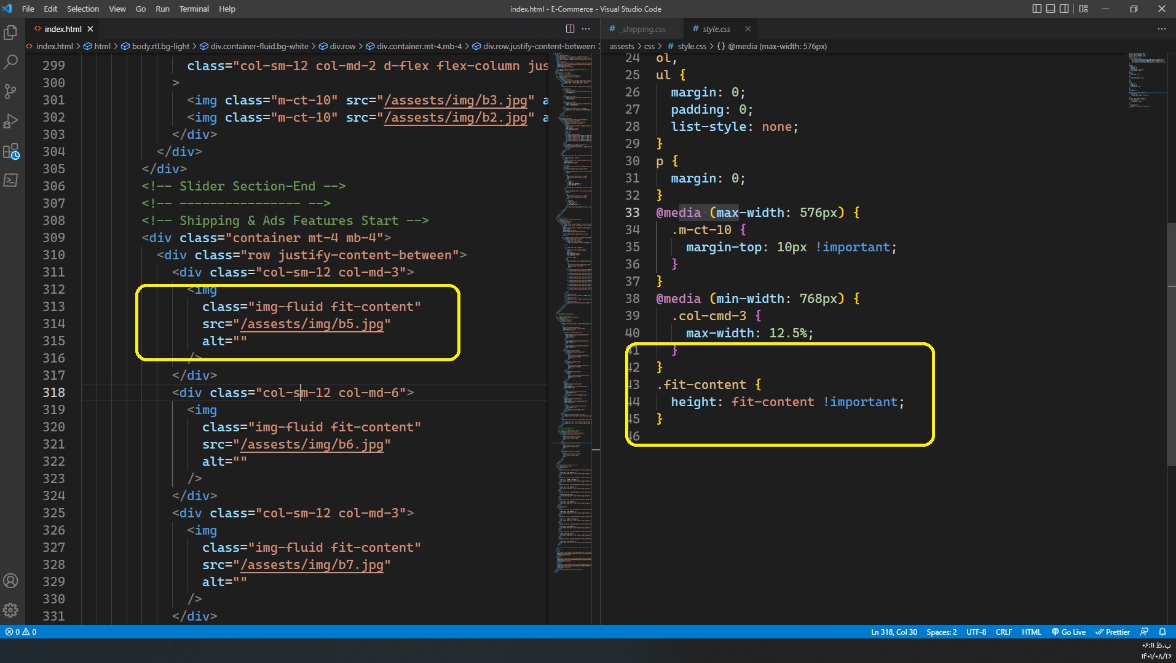The height and width of the screenshot is (663, 1176).
Task: Open more actions for the left editor group
Action: pos(586,29)
